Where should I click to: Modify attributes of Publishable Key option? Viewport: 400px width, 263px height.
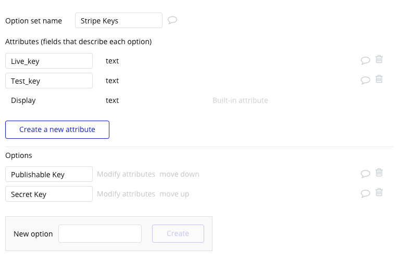click(x=126, y=174)
